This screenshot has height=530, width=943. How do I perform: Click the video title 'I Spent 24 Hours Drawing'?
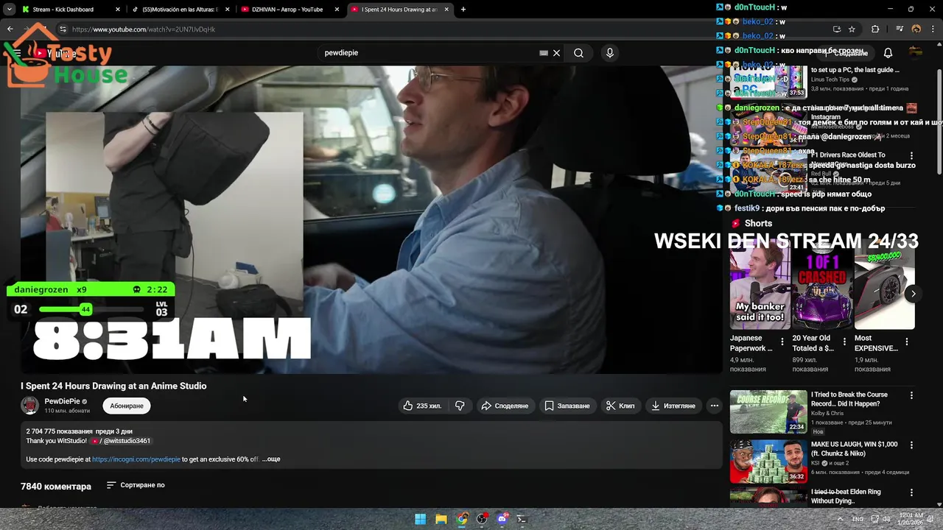point(113,386)
